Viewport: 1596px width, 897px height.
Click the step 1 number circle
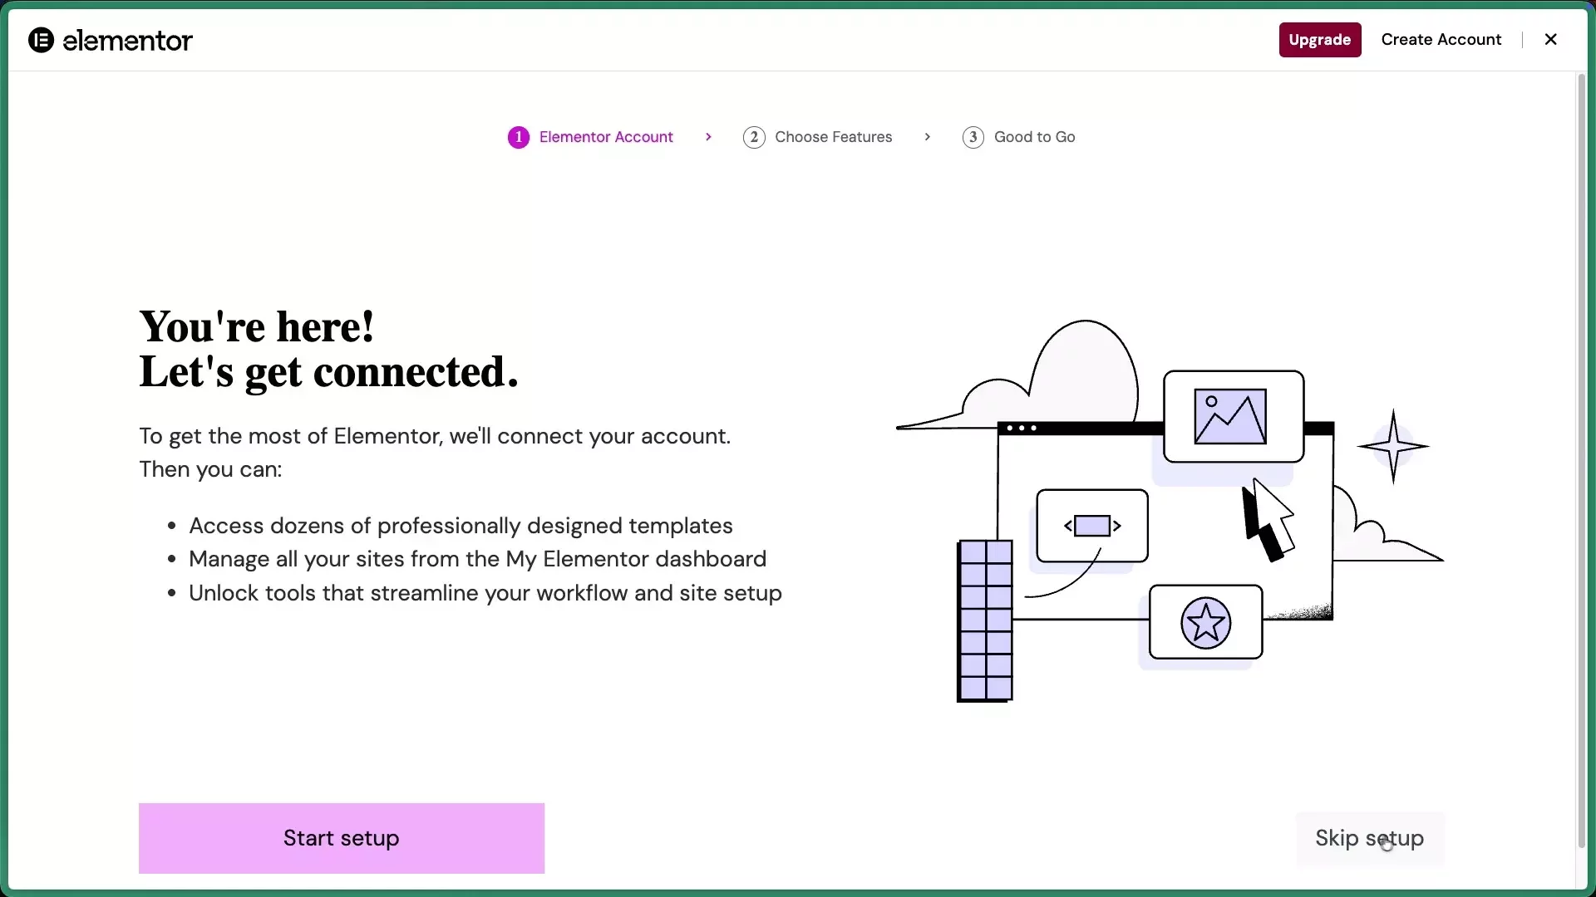point(518,137)
